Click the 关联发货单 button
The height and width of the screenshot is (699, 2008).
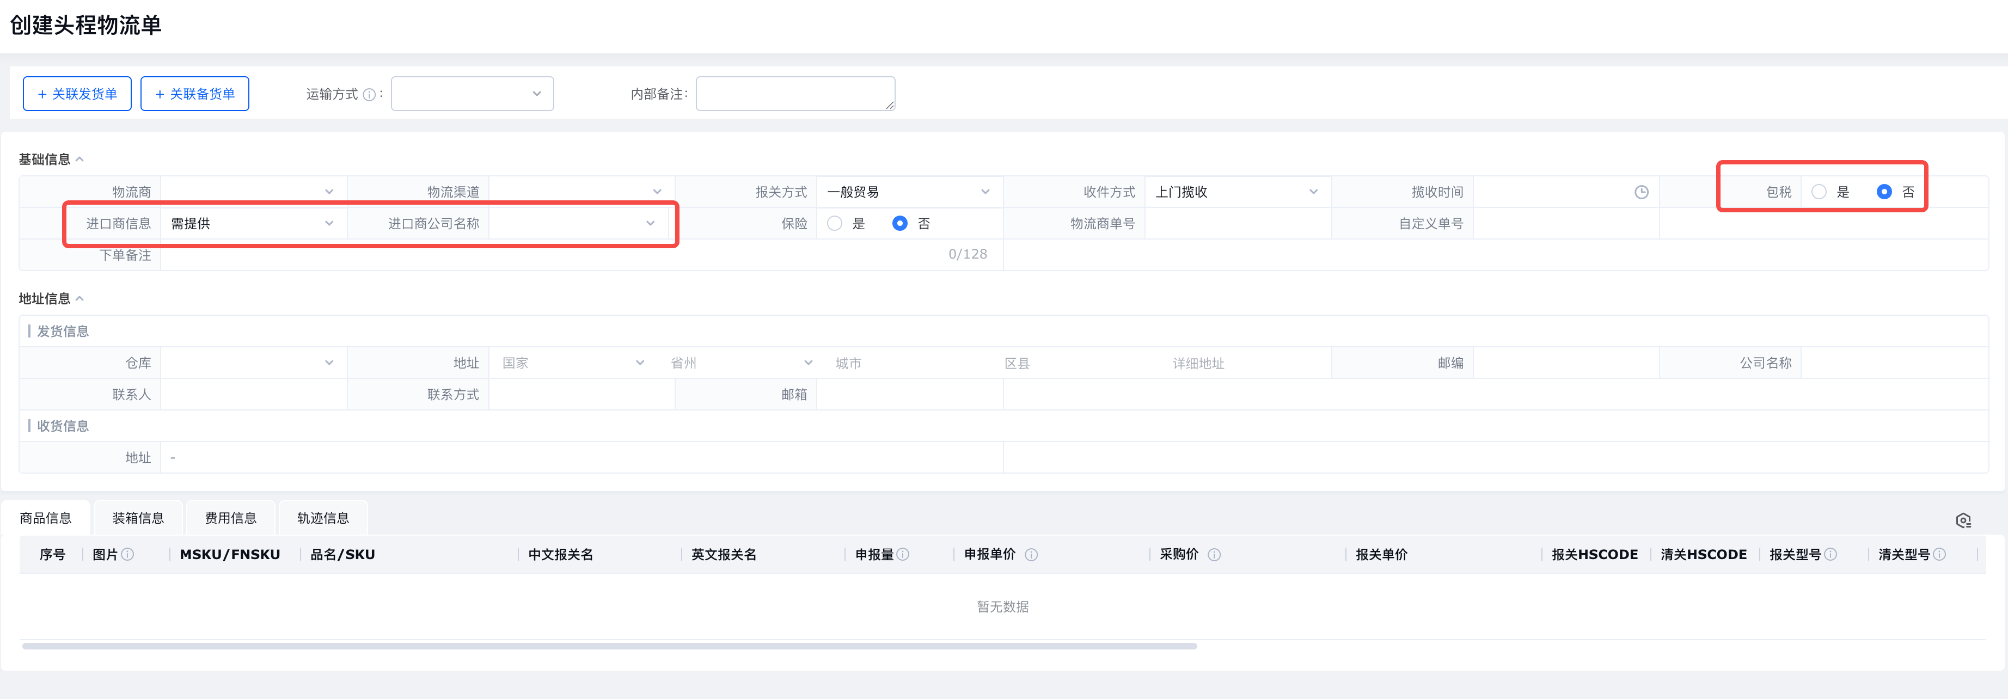point(77,94)
